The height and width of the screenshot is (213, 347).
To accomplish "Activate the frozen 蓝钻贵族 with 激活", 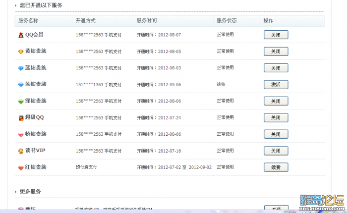I will [x=276, y=85].
